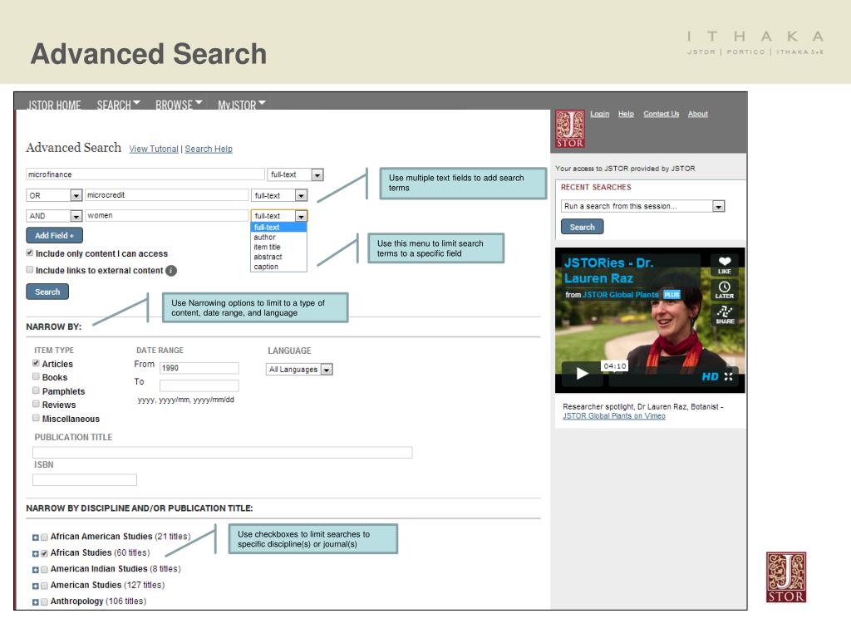The image size is (851, 638).
Task: Click the info icon beside external content
Action: point(171,271)
